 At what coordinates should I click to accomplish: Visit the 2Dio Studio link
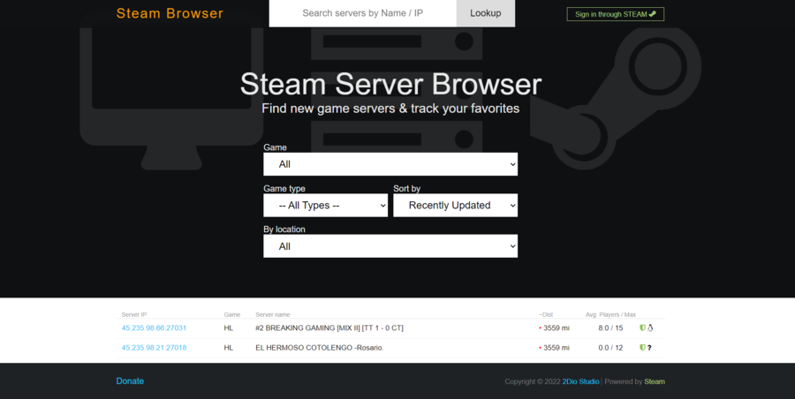click(x=580, y=381)
